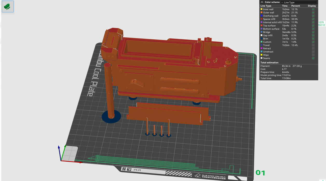Viewport: 326px width, 181px height.
Task: Open the Line Type color scheme dropdown
Action: point(298,2)
